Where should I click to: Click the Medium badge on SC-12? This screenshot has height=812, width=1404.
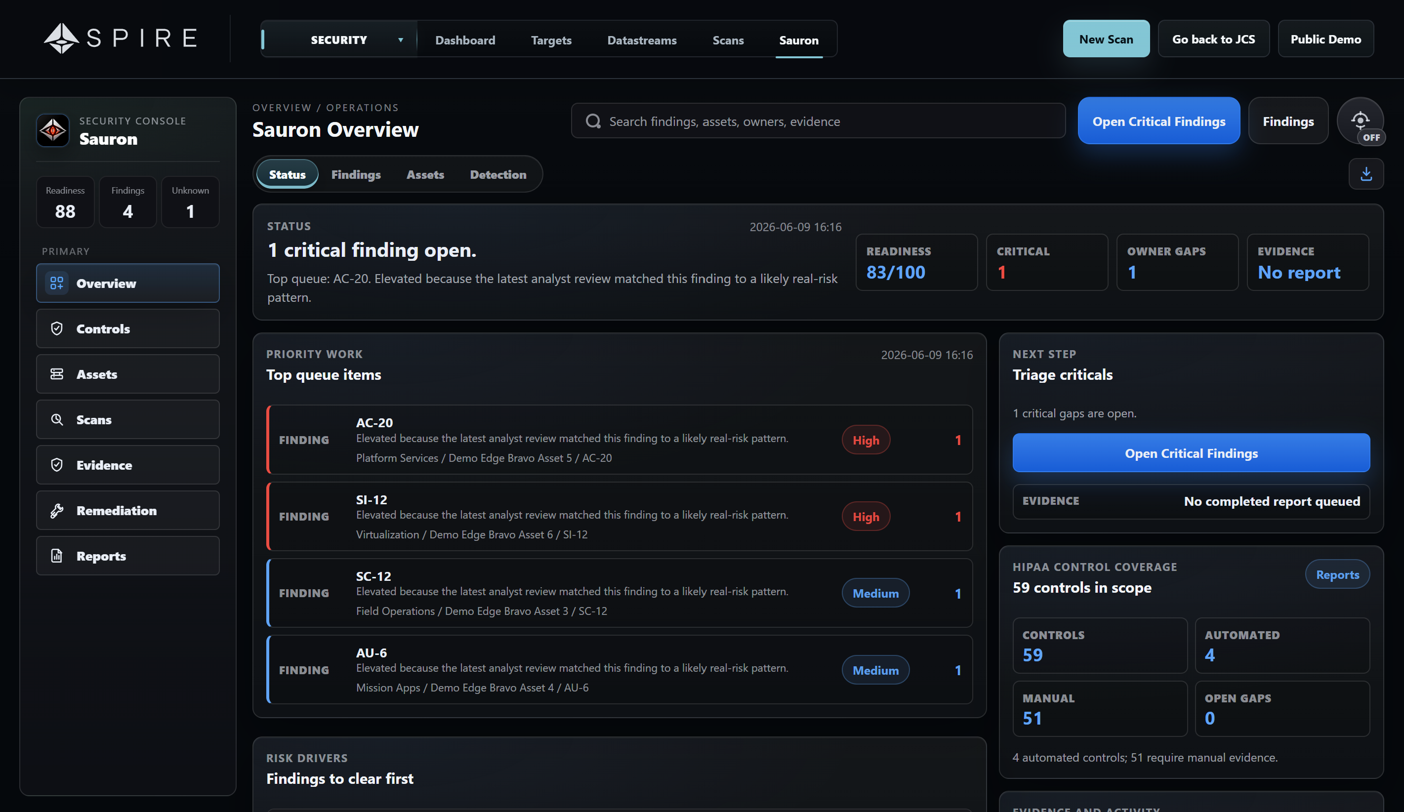point(875,593)
